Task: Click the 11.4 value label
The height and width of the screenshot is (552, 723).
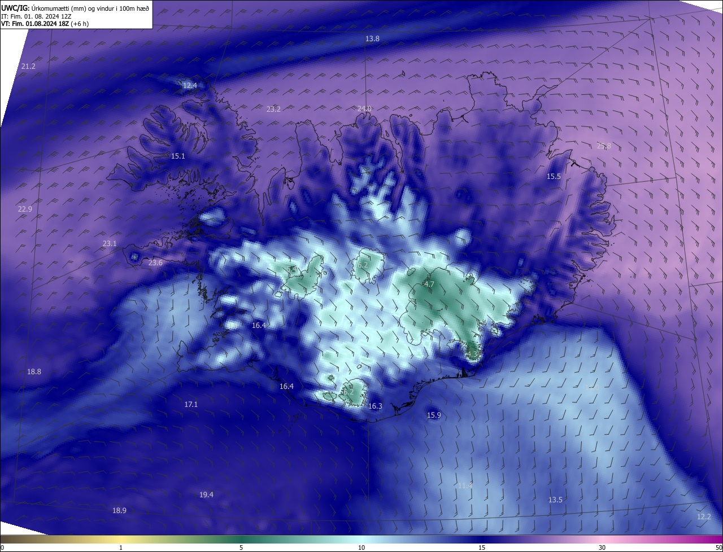Action: [x=465, y=486]
